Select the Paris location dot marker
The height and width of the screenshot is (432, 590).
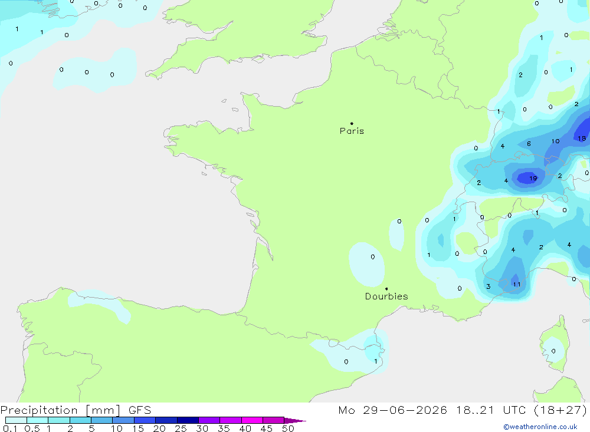[352, 123]
